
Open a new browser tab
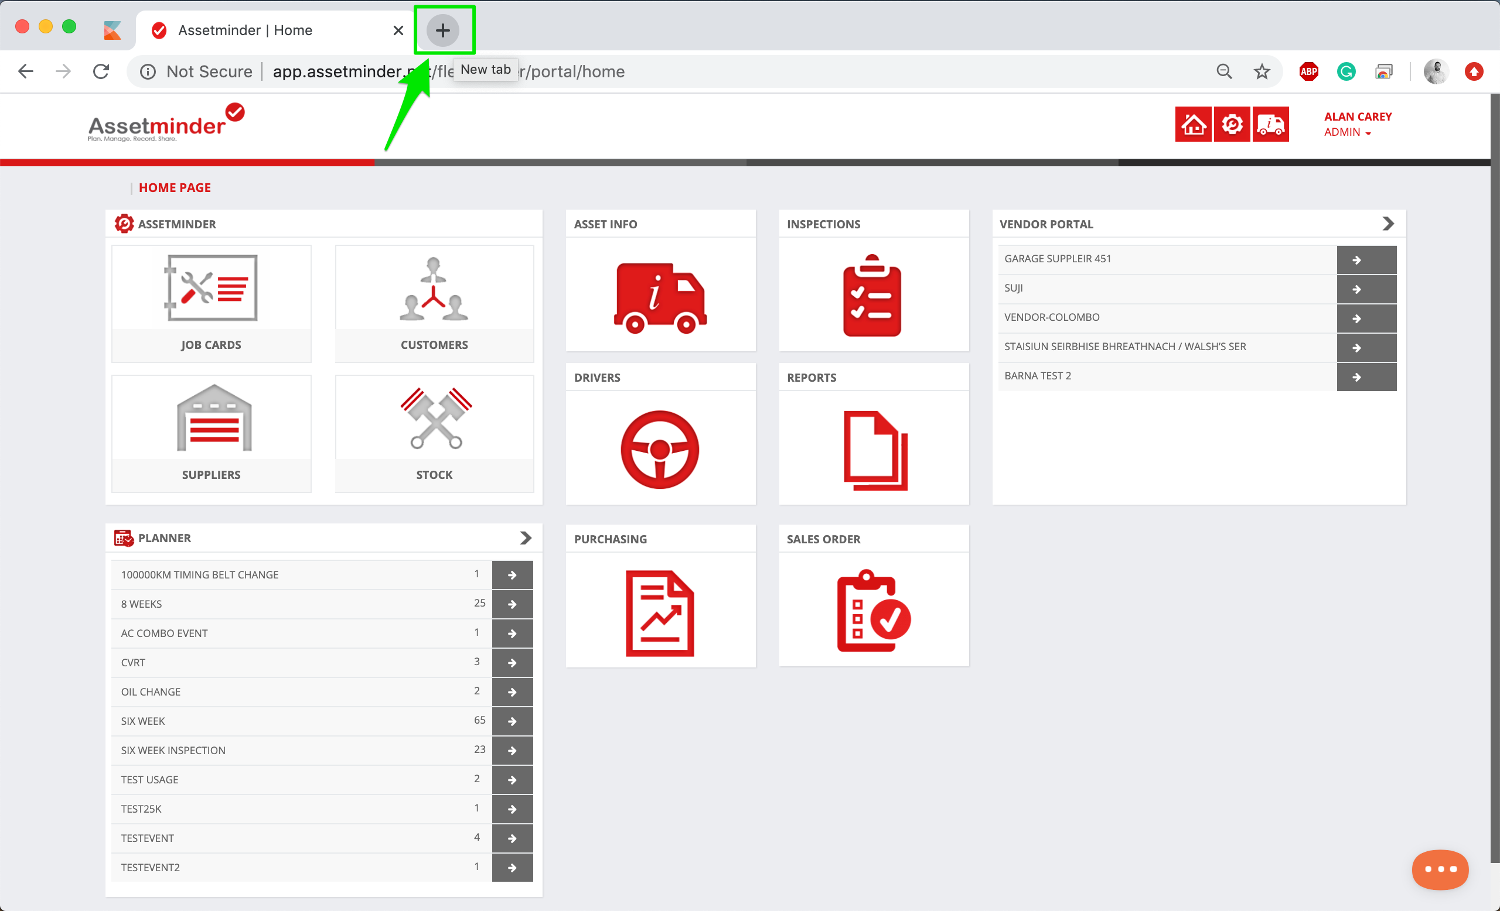pyautogui.click(x=442, y=30)
